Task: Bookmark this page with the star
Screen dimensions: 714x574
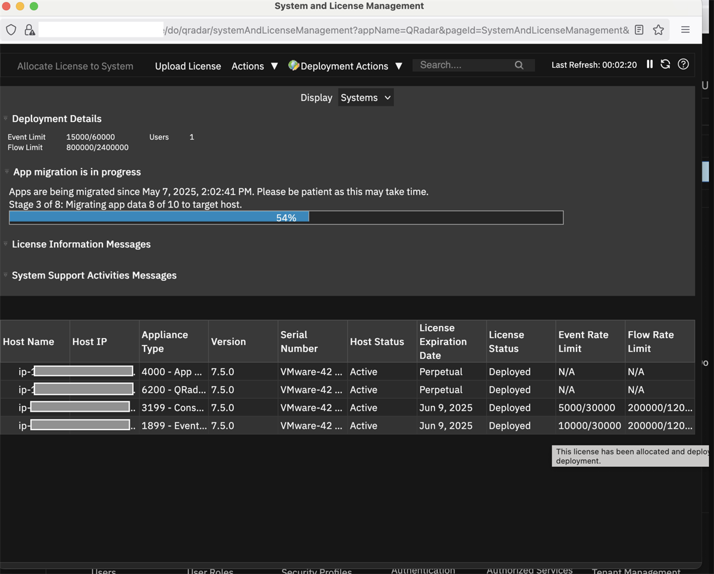Action: point(658,30)
